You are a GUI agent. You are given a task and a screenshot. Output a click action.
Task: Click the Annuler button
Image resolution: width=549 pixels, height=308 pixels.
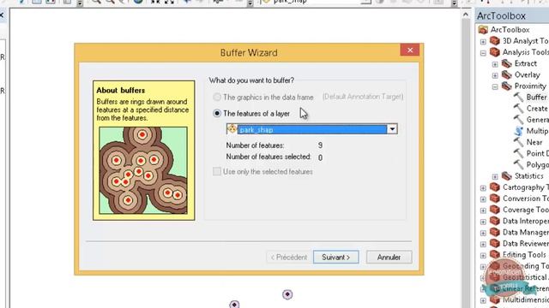pyautogui.click(x=389, y=257)
